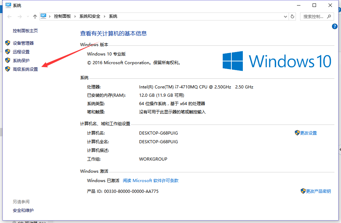The height and width of the screenshot is (223, 341).
Task: Click the © 2016 Microsoft Corporation copyright text
Action: pyautogui.click(x=134, y=63)
